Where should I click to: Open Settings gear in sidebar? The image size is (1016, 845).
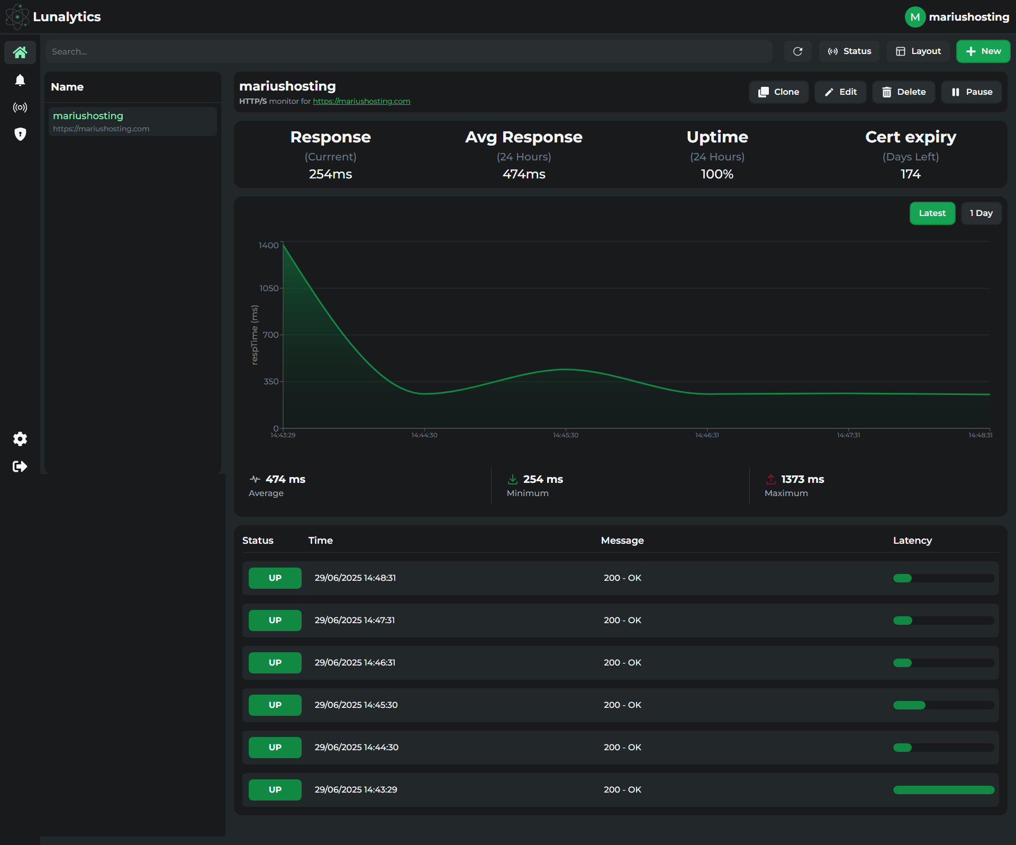point(20,439)
